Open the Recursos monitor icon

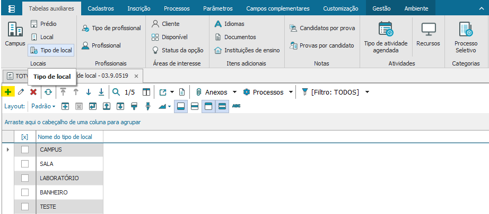coord(428,29)
